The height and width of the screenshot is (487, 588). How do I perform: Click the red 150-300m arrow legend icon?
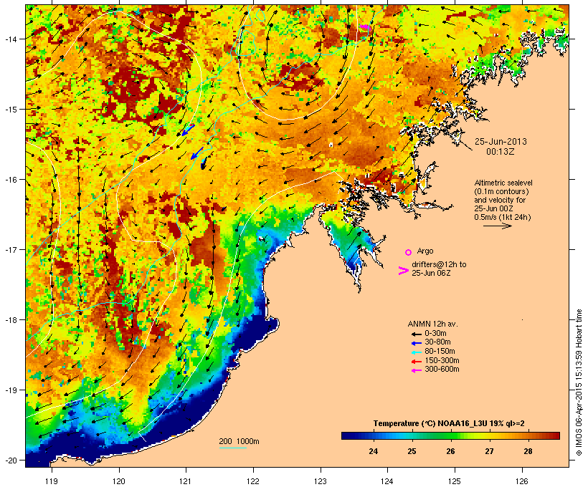416,361
